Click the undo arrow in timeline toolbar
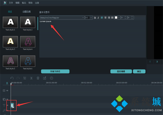The height and width of the screenshot is (115, 163). coord(12,78)
